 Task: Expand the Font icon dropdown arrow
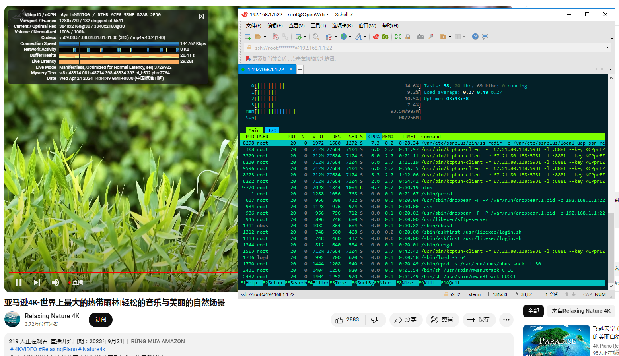pos(365,37)
